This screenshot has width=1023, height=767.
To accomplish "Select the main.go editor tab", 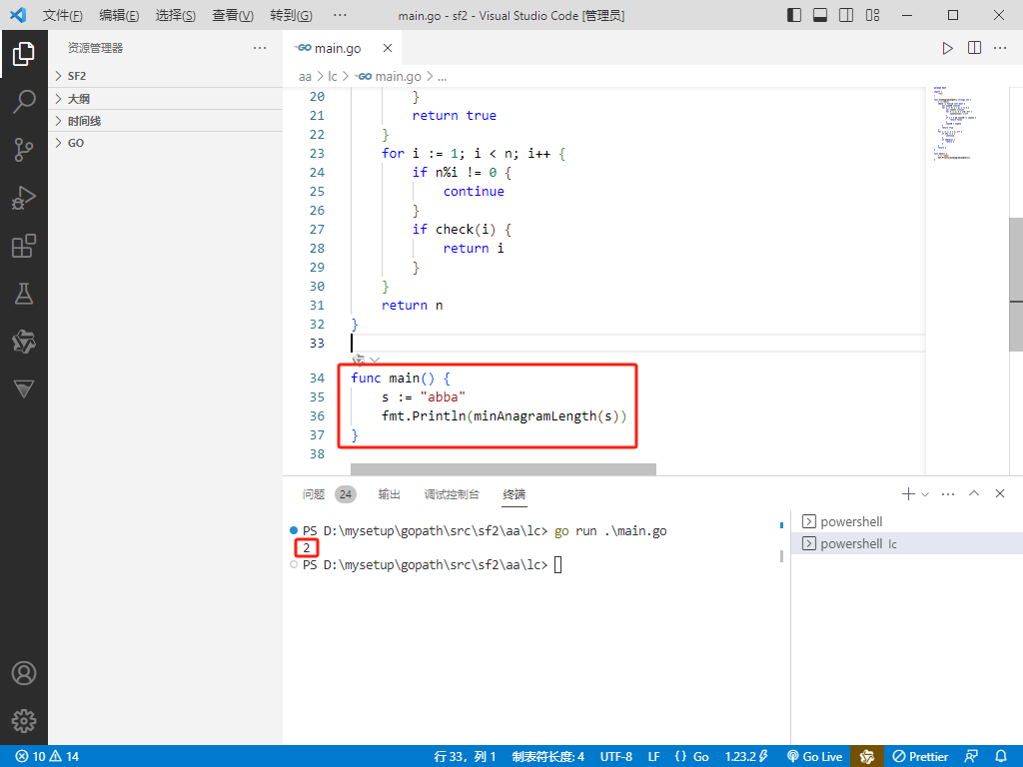I will coord(343,48).
